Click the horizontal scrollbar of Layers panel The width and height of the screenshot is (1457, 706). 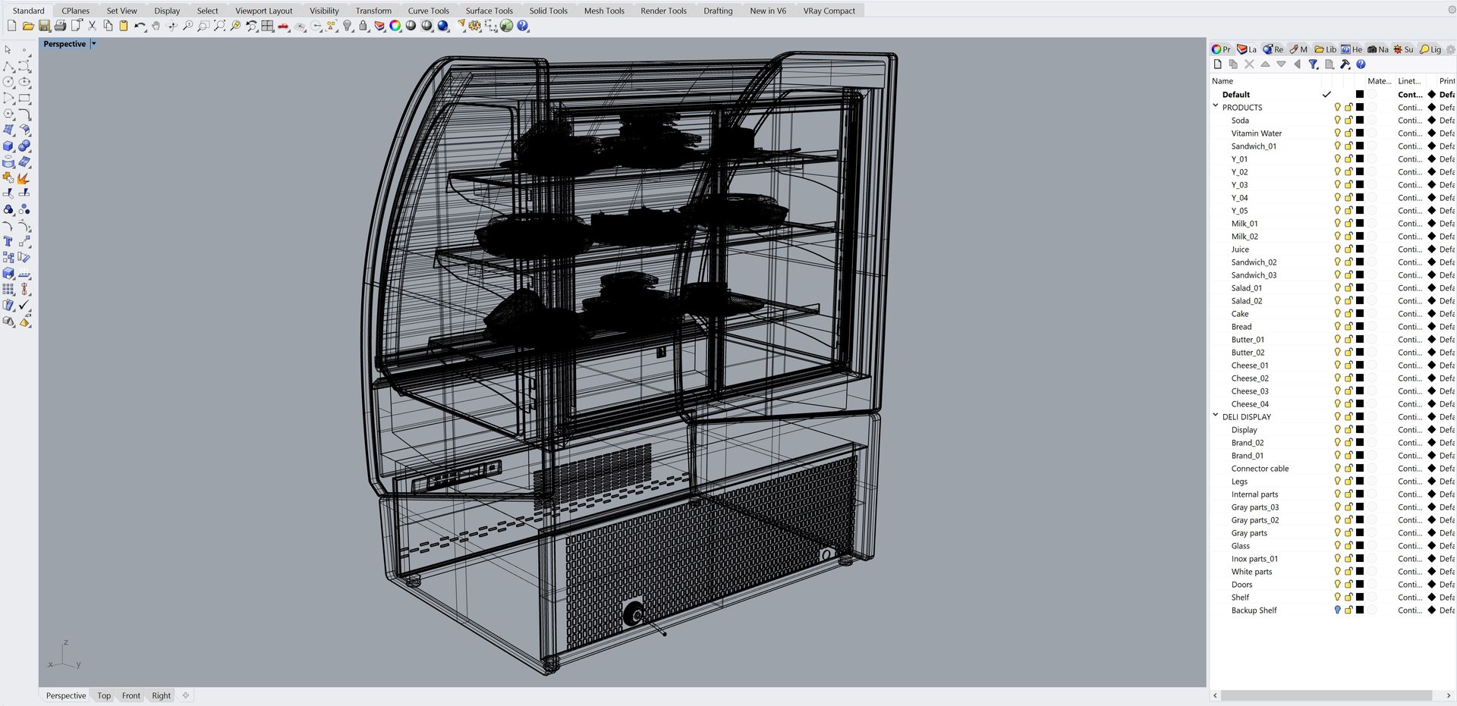click(x=1326, y=695)
